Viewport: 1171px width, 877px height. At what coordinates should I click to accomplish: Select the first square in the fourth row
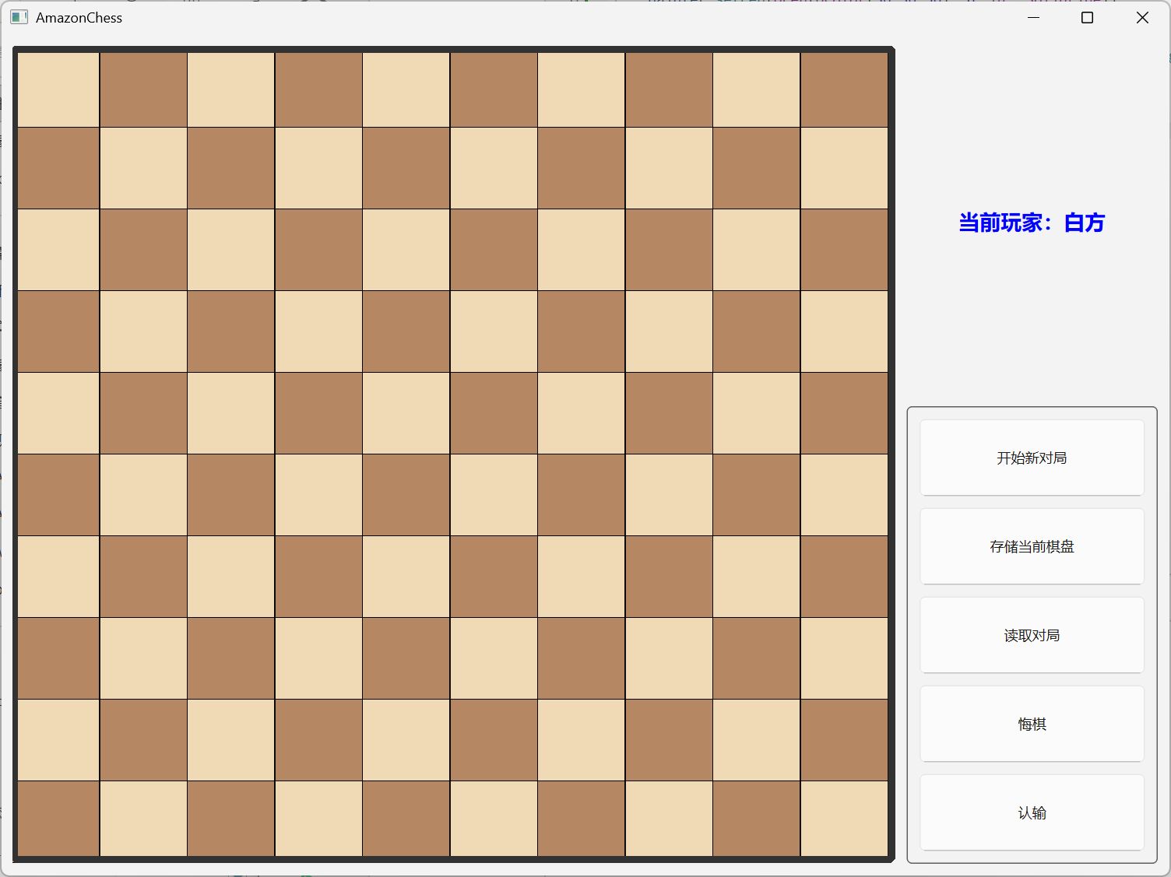(x=58, y=332)
